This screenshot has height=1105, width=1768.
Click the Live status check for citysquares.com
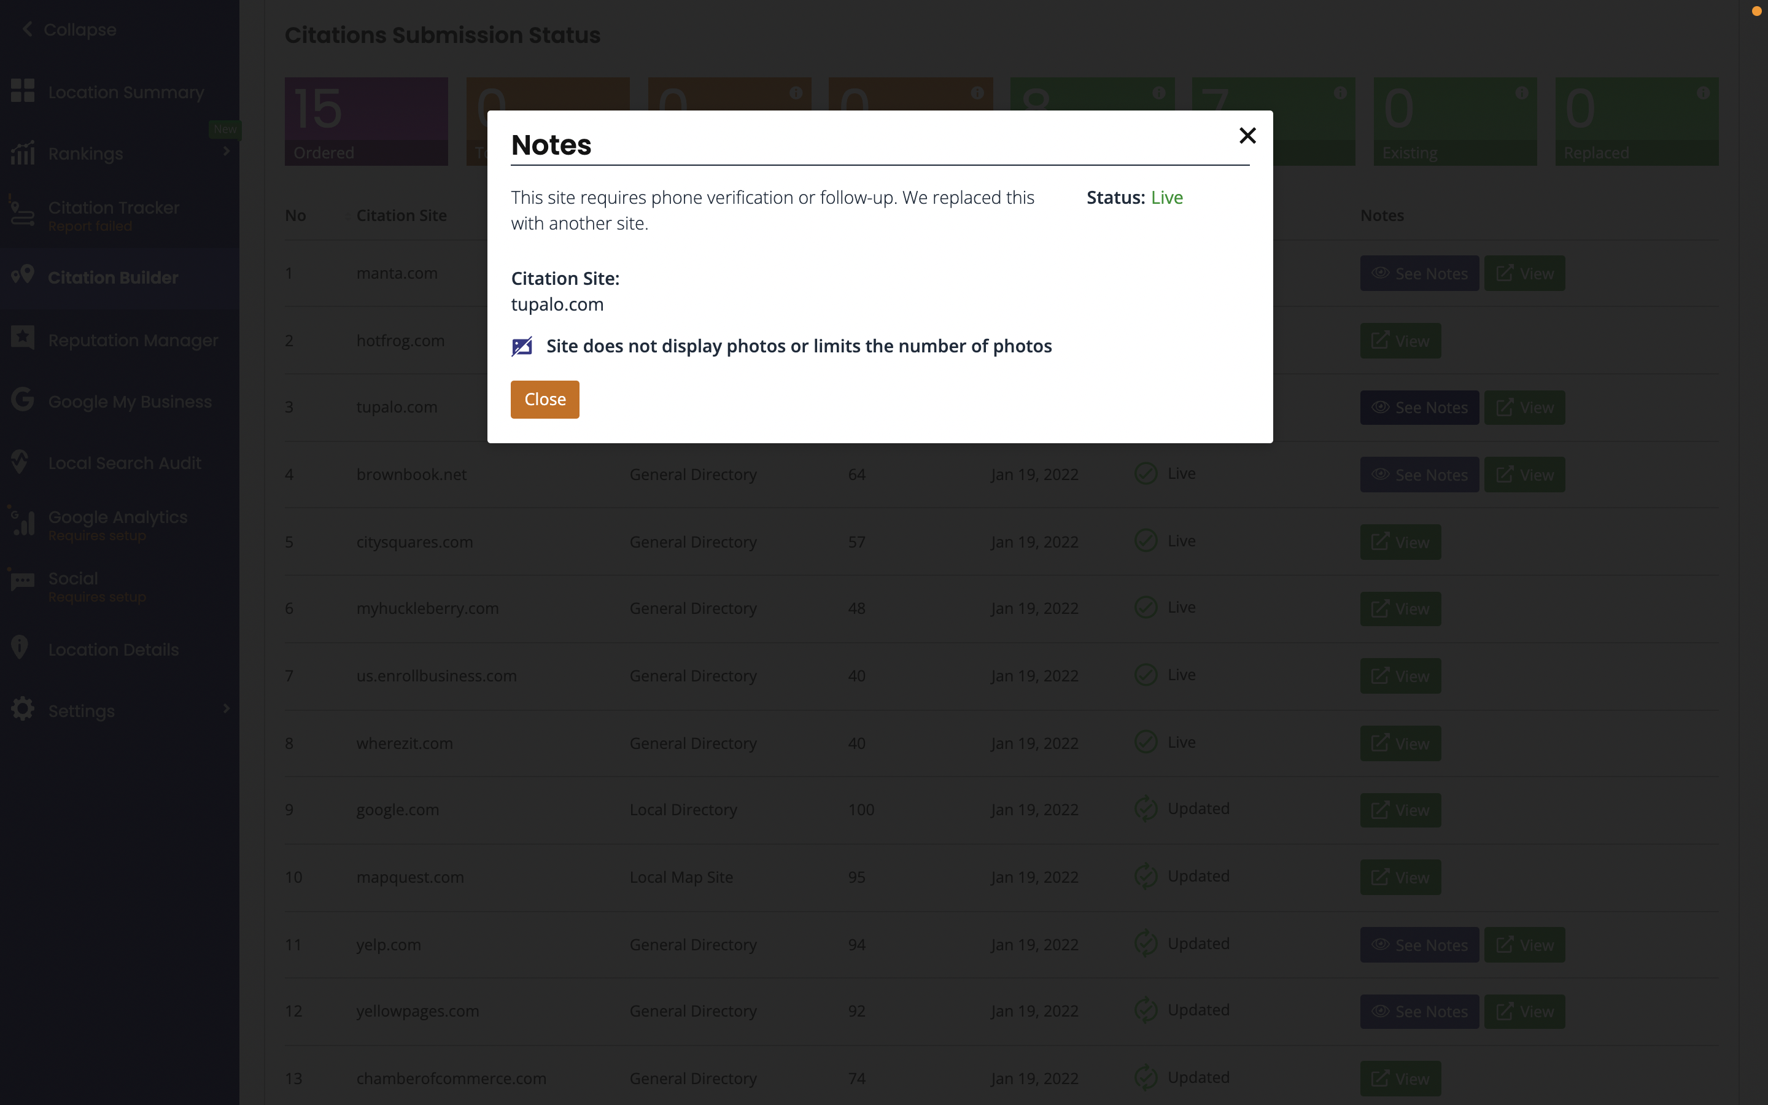tap(1145, 540)
